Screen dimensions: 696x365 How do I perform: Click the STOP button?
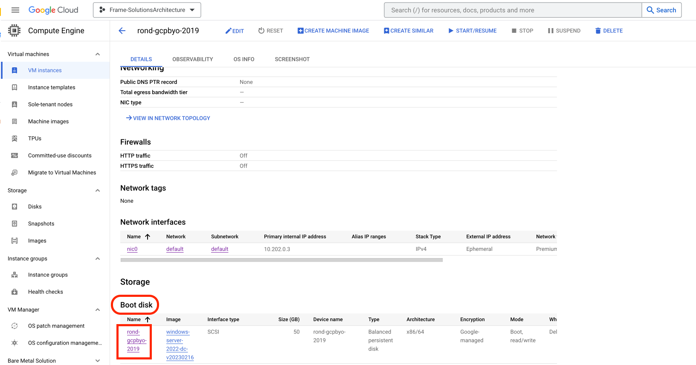pyautogui.click(x=522, y=31)
